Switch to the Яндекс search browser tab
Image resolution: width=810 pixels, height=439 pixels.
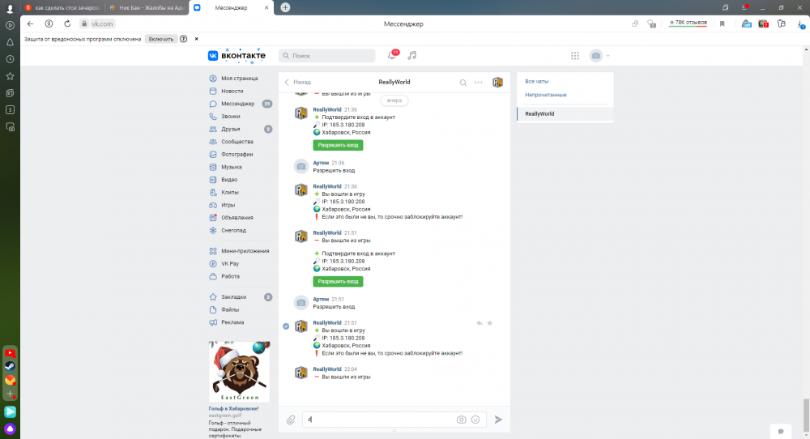[x=62, y=8]
